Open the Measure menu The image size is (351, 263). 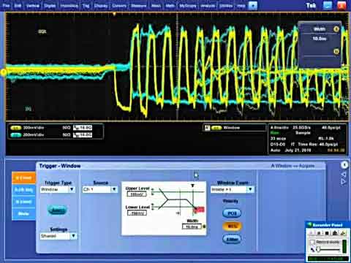pyautogui.click(x=138, y=5)
